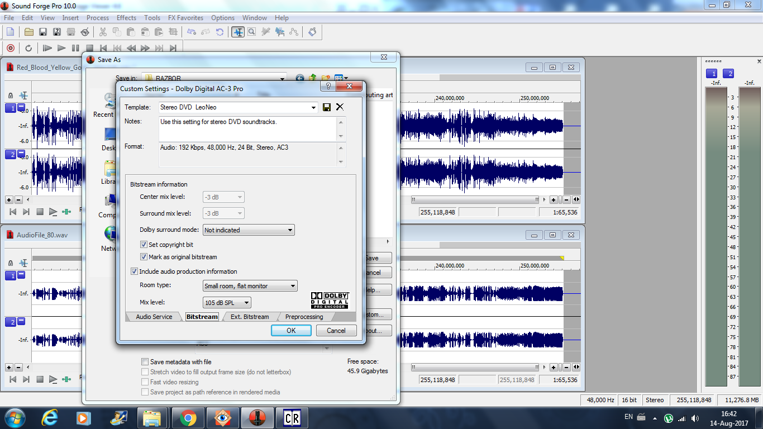Click the ? help button in dialog title bar
Image resolution: width=763 pixels, height=429 pixels.
coord(328,87)
